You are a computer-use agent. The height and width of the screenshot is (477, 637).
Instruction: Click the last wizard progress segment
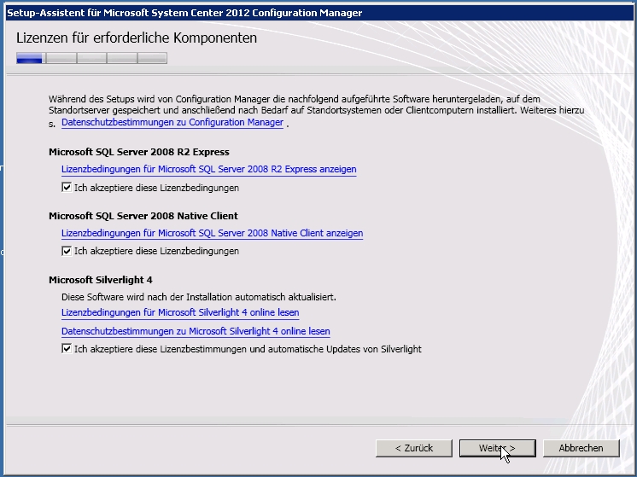pyautogui.click(x=153, y=58)
